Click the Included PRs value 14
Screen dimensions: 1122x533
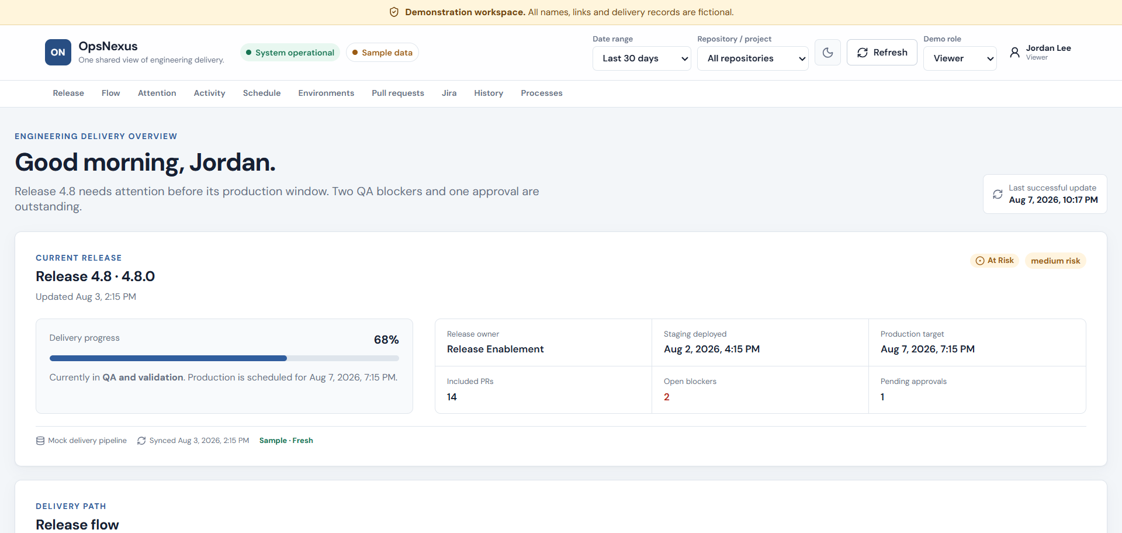click(x=452, y=397)
